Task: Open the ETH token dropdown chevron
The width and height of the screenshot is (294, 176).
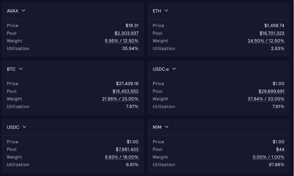Action: 167,11
